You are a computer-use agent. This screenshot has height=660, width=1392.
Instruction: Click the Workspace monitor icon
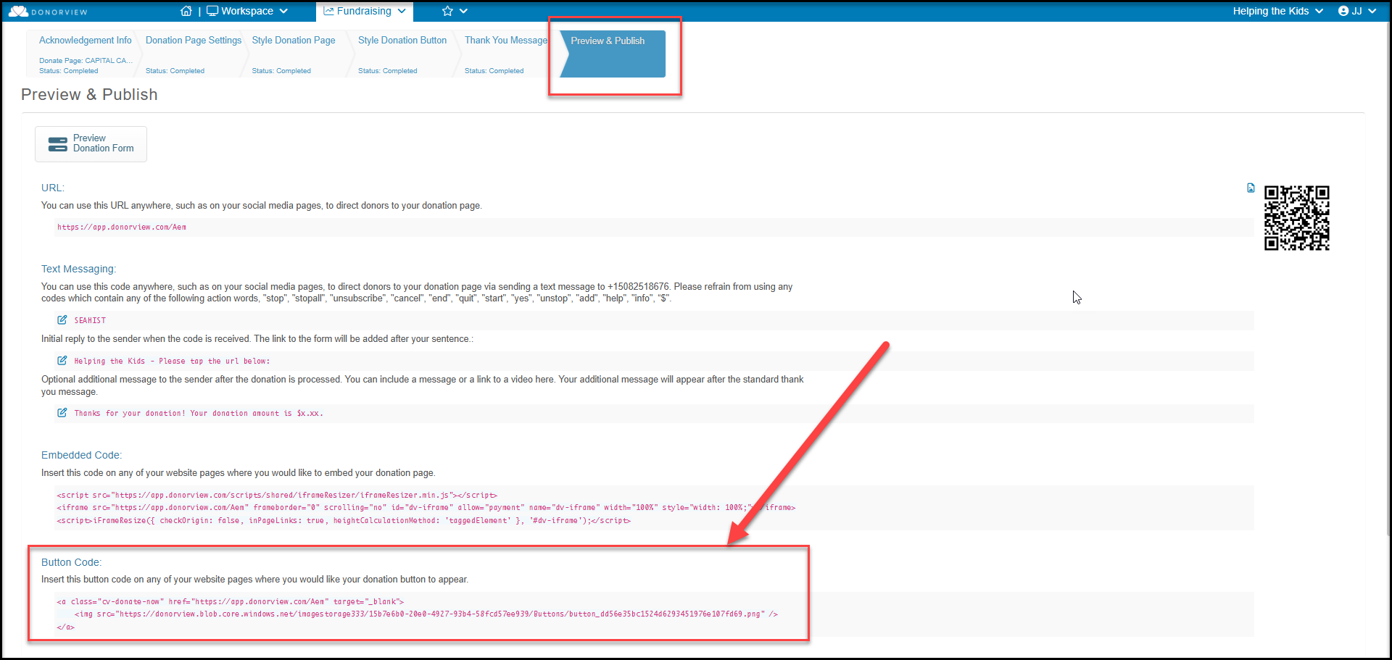click(212, 11)
